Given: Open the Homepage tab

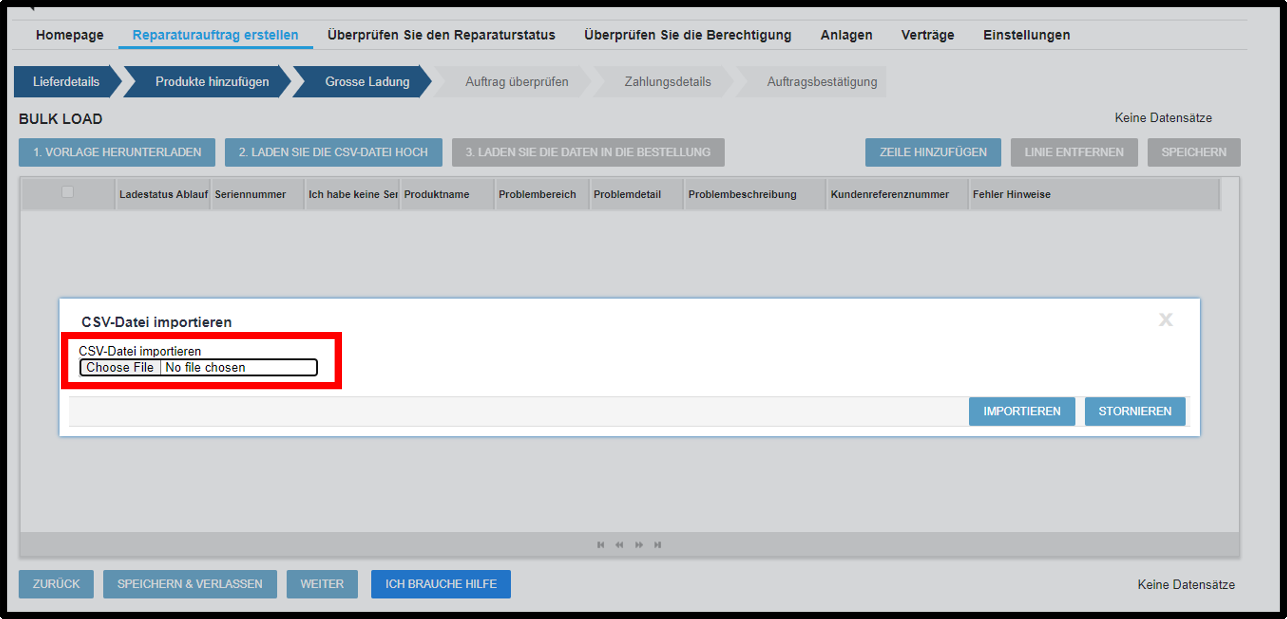Looking at the screenshot, I should point(69,35).
